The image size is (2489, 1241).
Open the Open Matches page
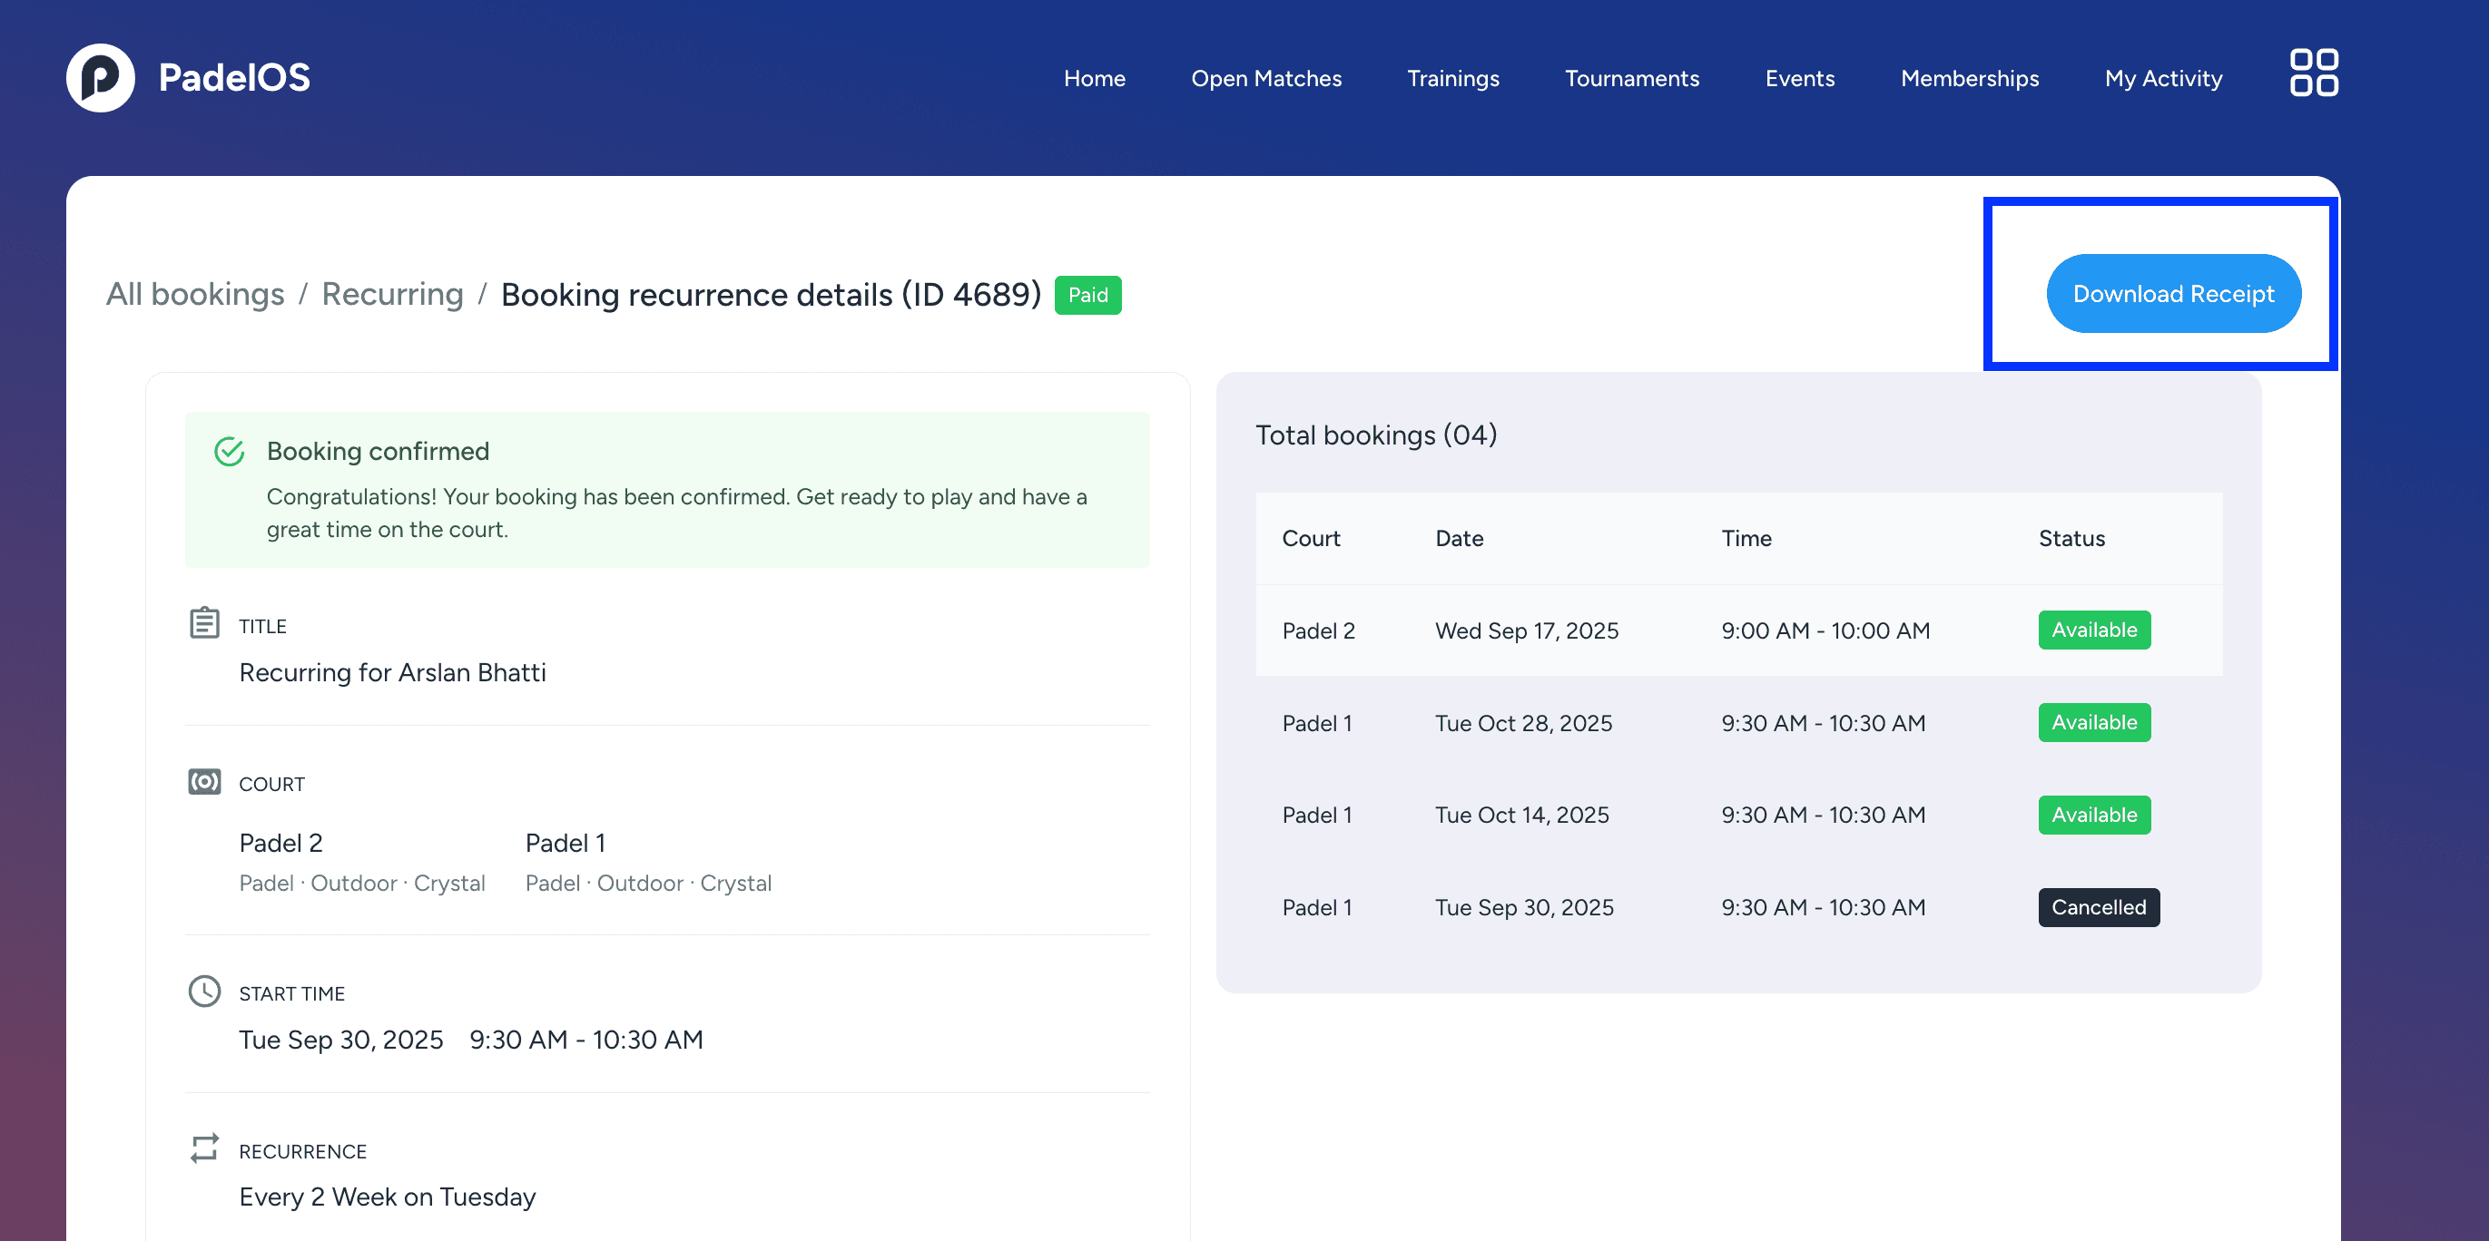pyautogui.click(x=1265, y=78)
